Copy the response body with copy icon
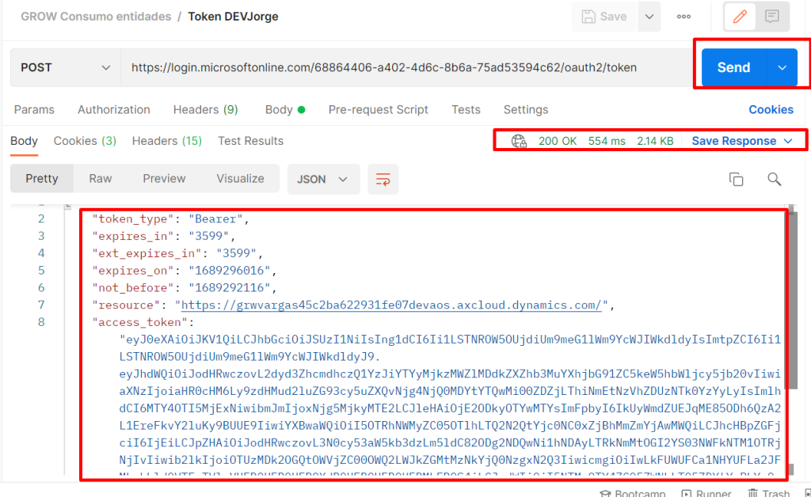 [736, 179]
